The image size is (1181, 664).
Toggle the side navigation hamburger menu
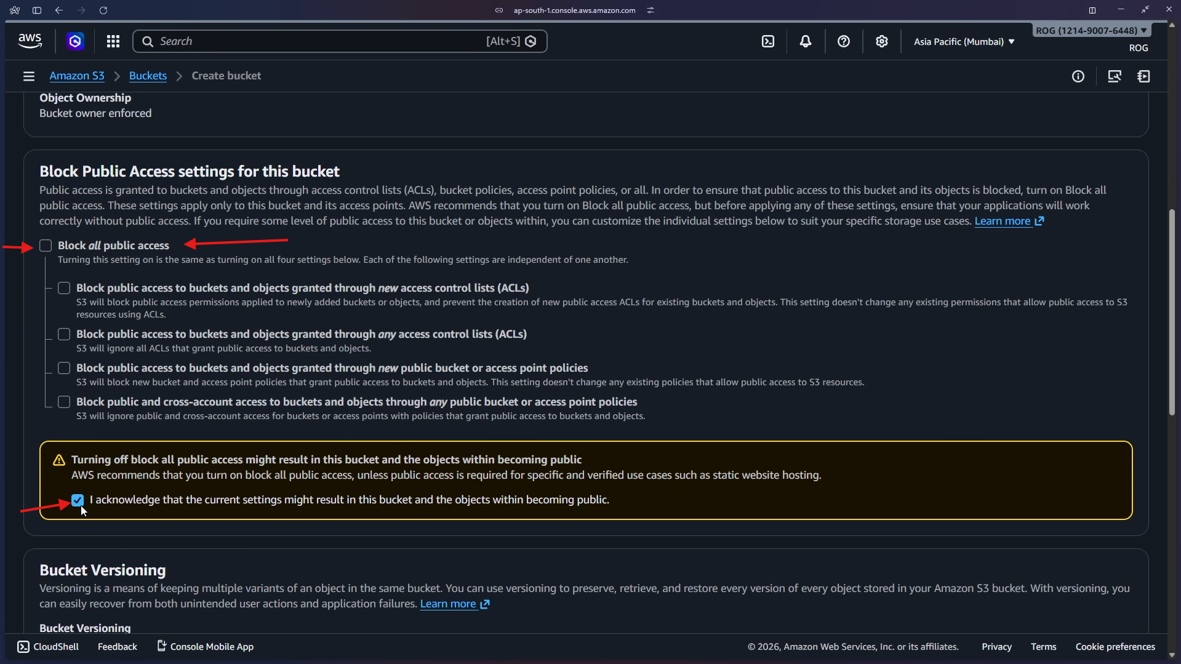tap(28, 76)
